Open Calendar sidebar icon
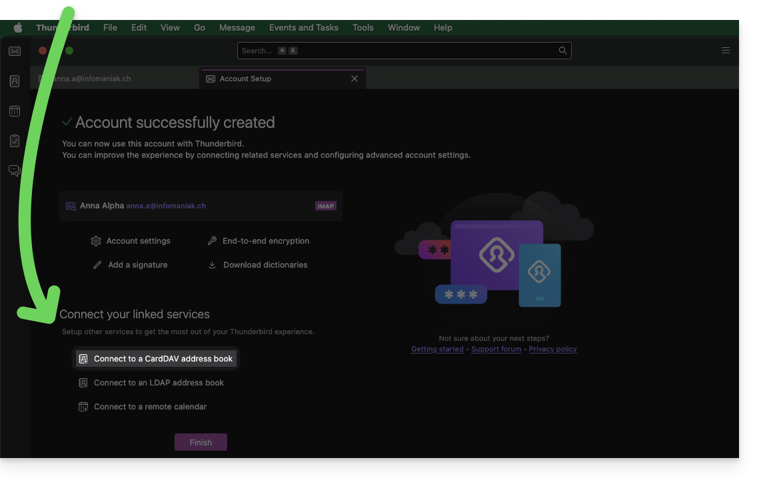The width and height of the screenshot is (759, 478). pyautogui.click(x=15, y=111)
